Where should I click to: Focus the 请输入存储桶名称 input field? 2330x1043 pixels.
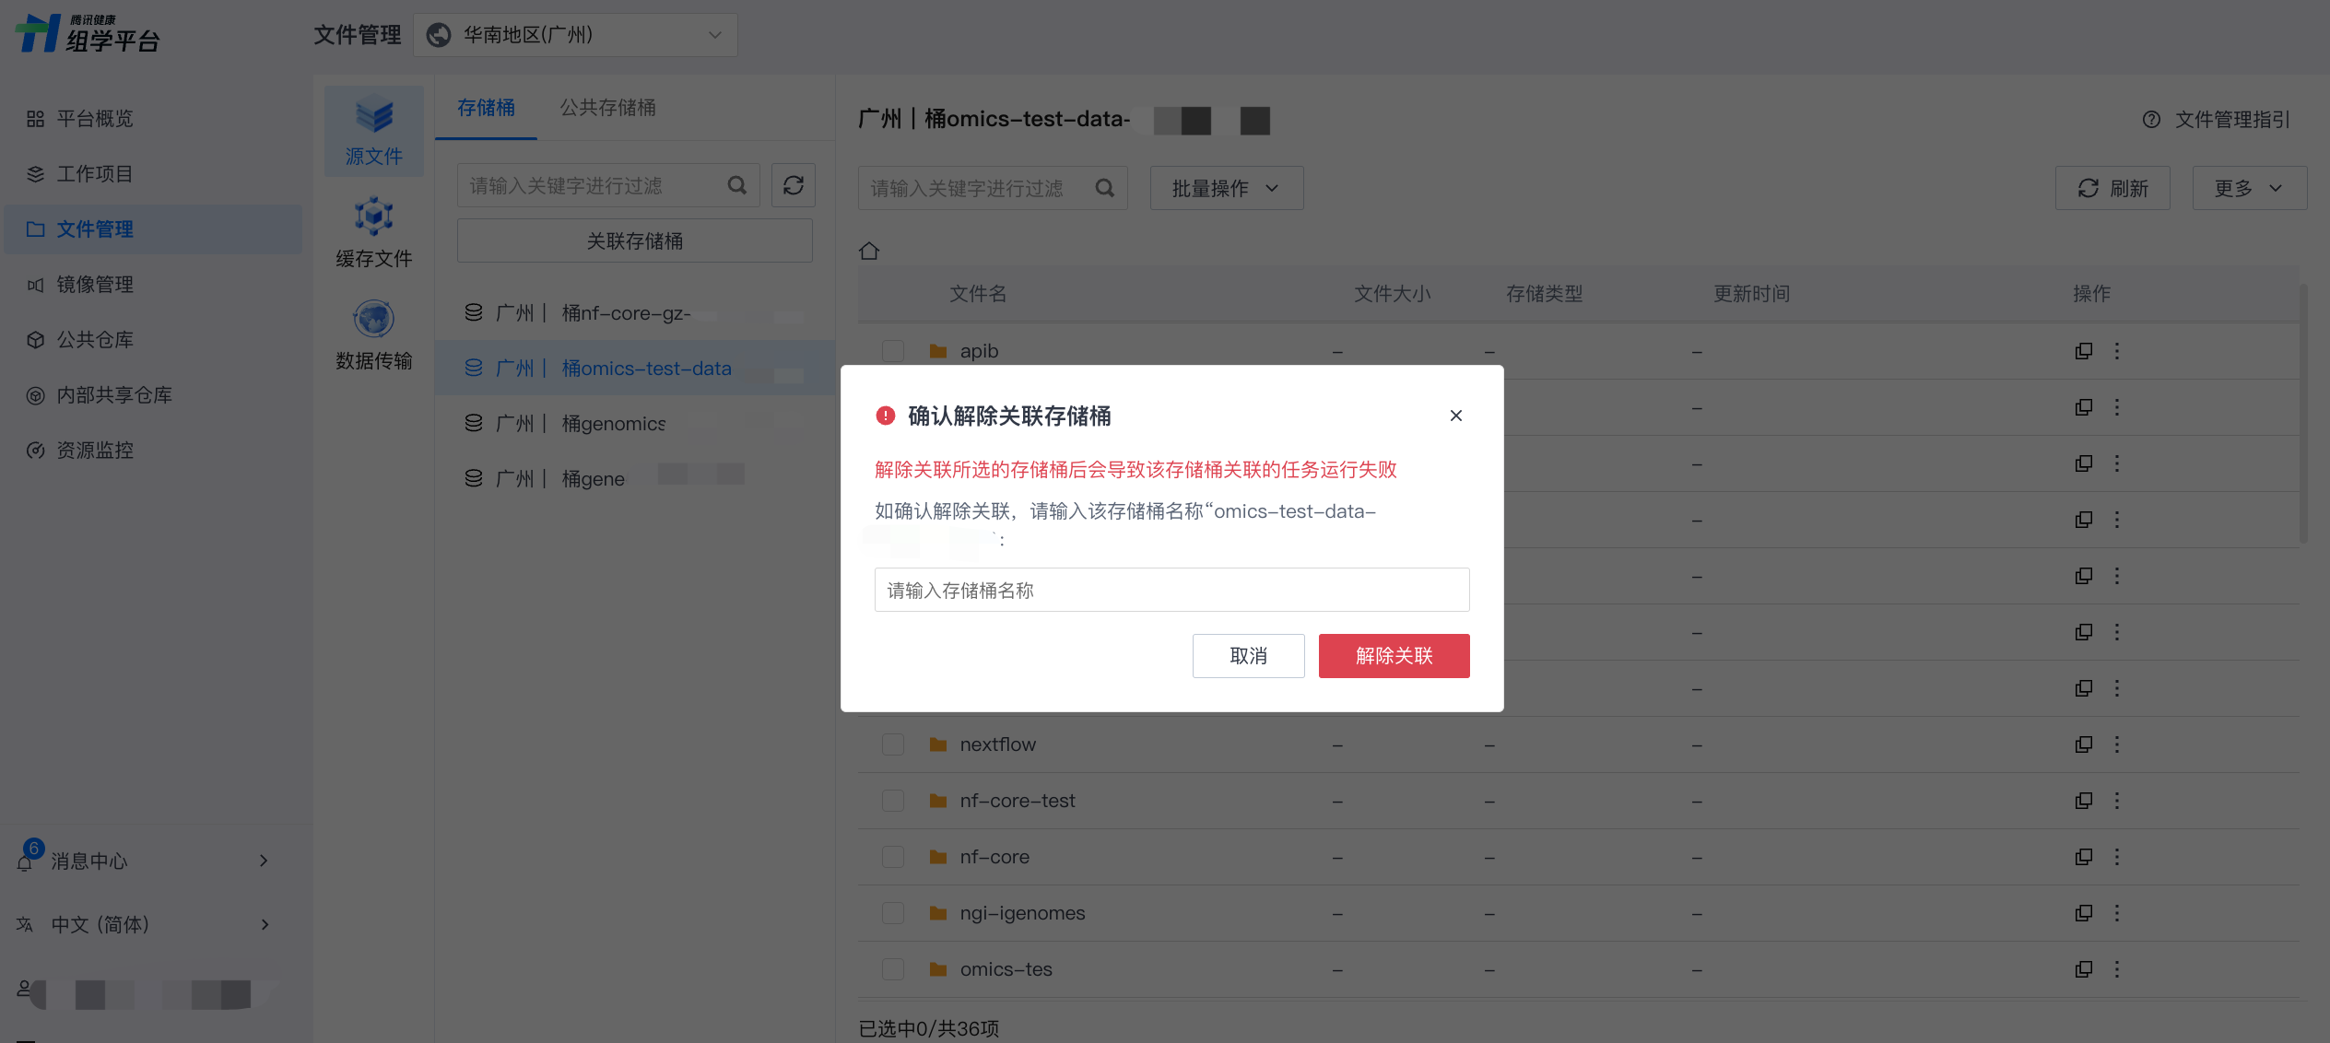coord(1171,590)
